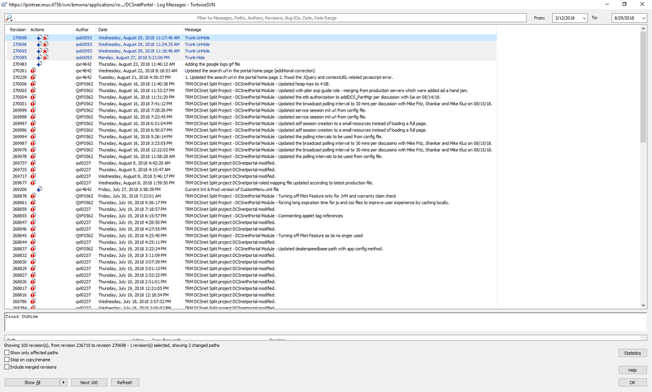Image resolution: width=652 pixels, height=392 pixels.
Task: Click the Refresh button
Action: (x=125, y=382)
